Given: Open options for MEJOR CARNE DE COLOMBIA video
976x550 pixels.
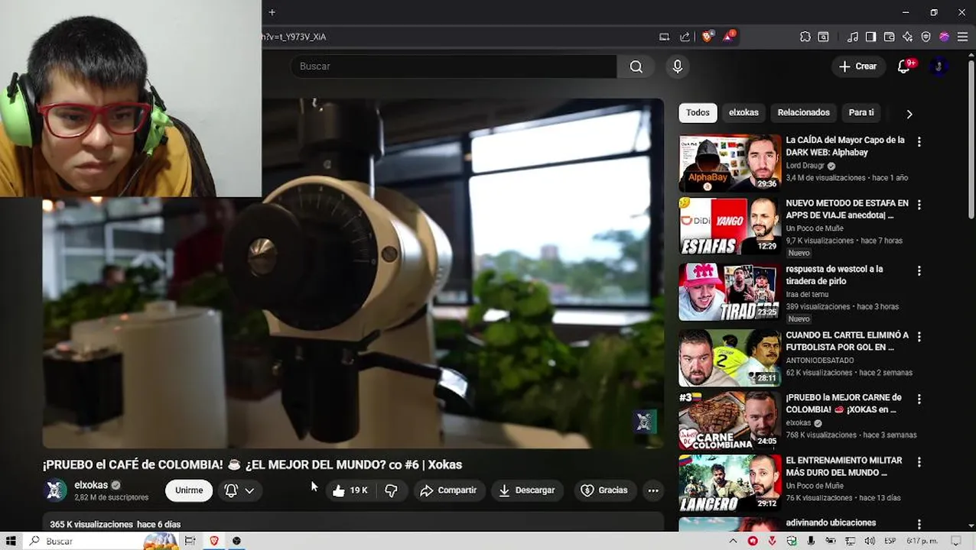Looking at the screenshot, I should point(919,399).
